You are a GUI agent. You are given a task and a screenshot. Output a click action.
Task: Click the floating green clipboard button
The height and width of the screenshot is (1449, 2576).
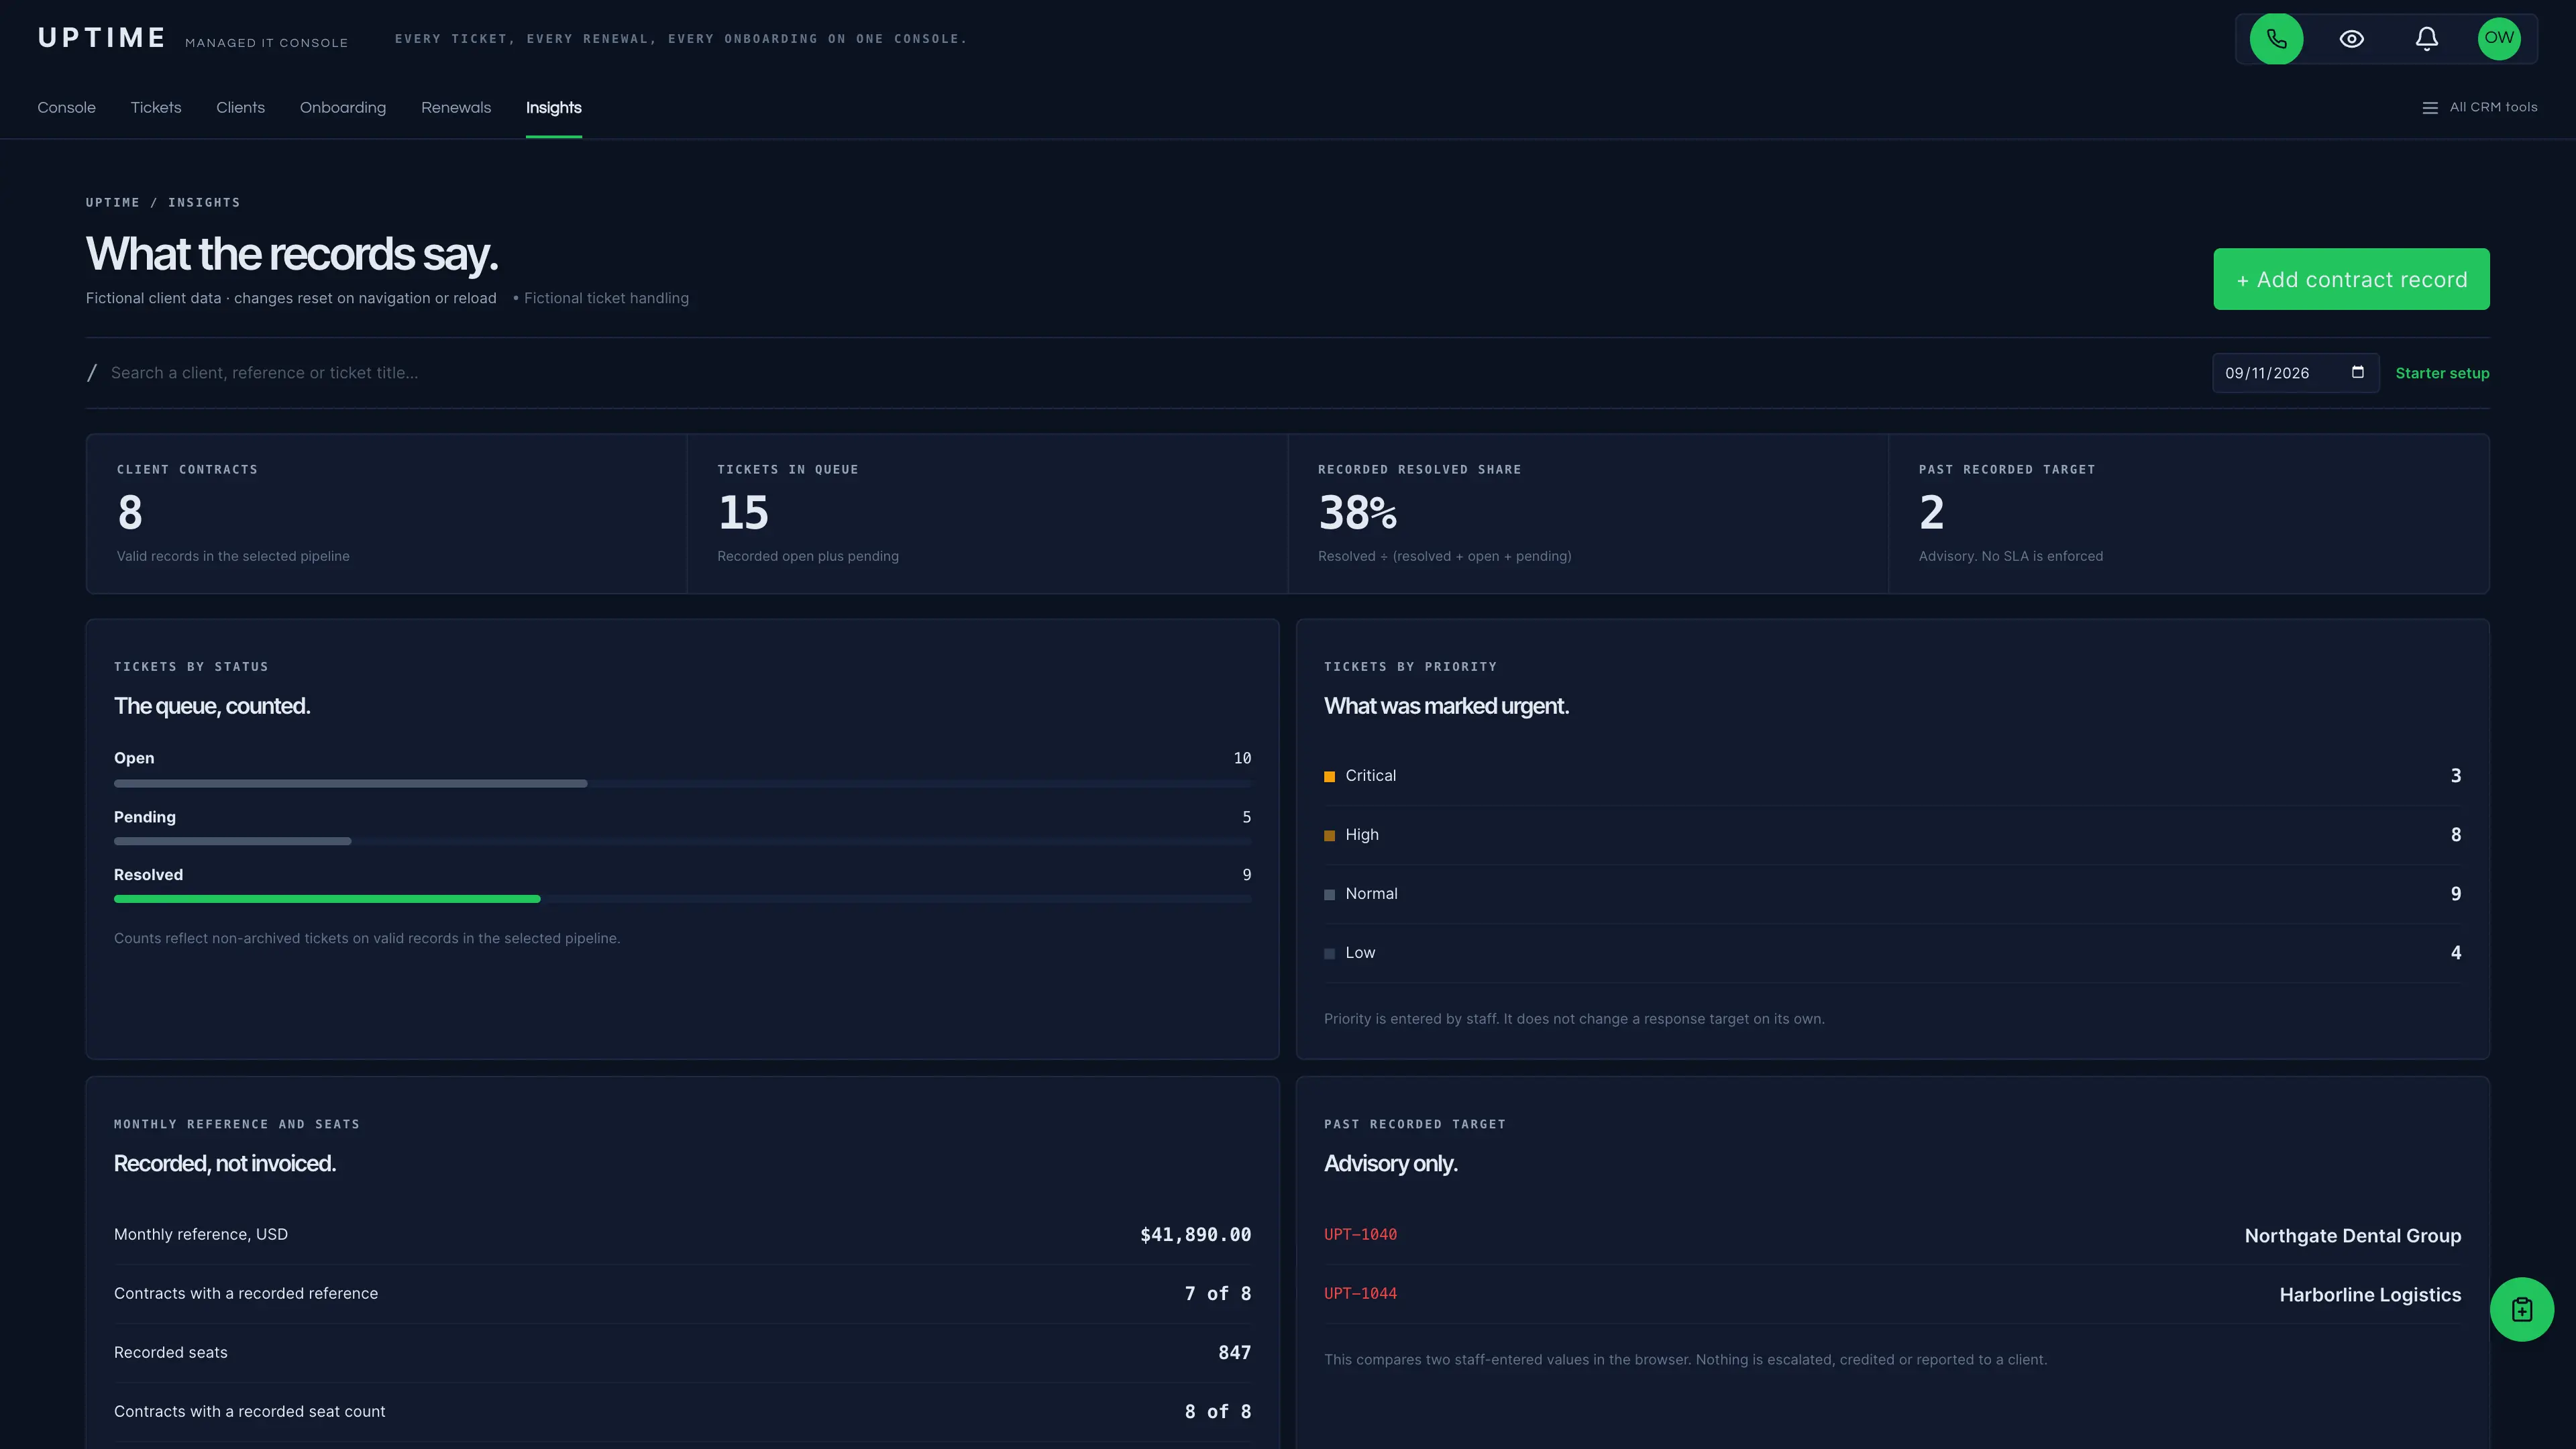coord(2521,1309)
